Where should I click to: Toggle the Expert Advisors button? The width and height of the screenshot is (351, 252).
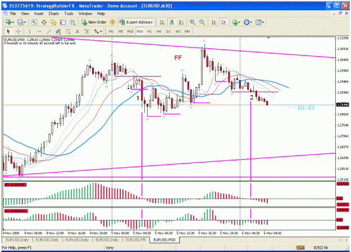pyautogui.click(x=136, y=22)
